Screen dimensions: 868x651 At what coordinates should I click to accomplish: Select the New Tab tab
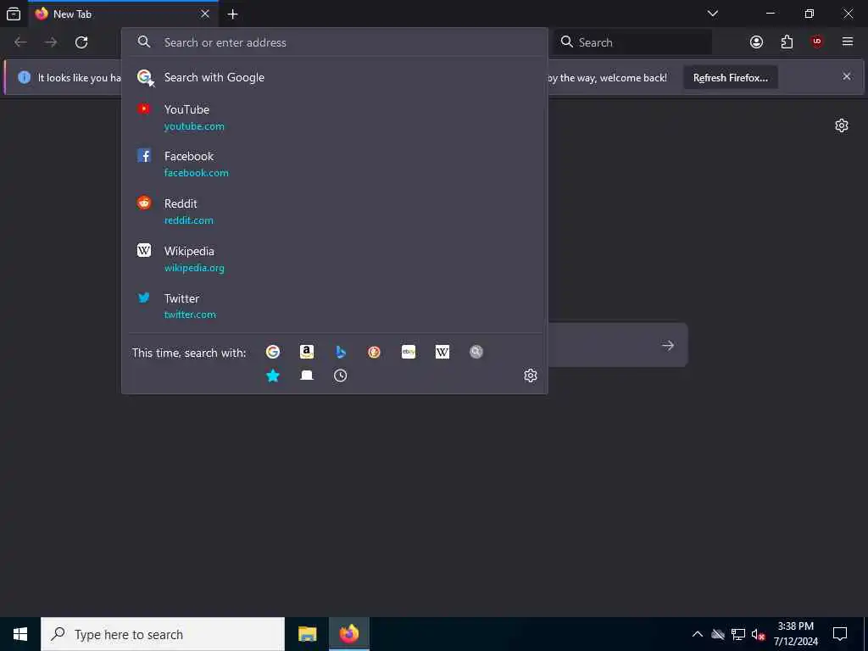(x=123, y=14)
